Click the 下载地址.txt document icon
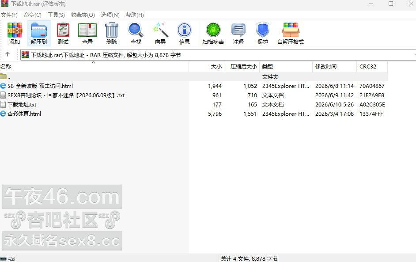Screen dimensions: 416x262 [3, 104]
